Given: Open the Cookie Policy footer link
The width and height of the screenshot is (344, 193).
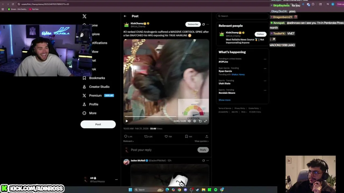Looking at the screenshot, I should click(x=253, y=108).
